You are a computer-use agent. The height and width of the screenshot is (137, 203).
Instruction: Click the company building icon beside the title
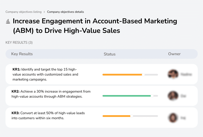(8, 21)
